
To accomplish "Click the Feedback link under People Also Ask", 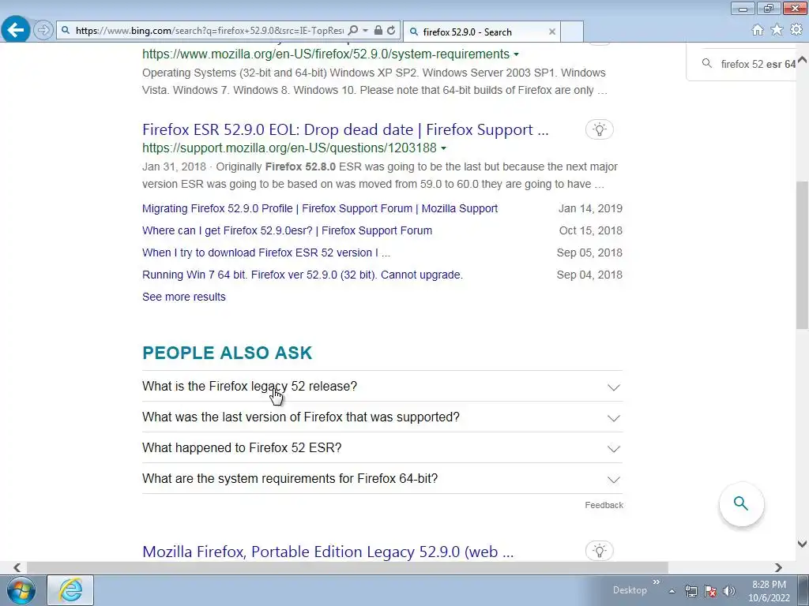I will (604, 505).
